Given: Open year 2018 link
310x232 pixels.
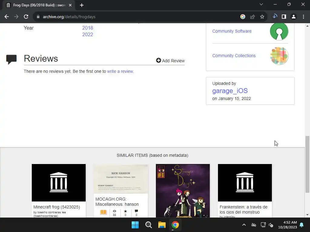Looking at the screenshot, I should coord(87,28).
